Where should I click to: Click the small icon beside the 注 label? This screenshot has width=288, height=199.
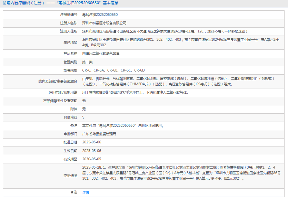click(x=72, y=192)
